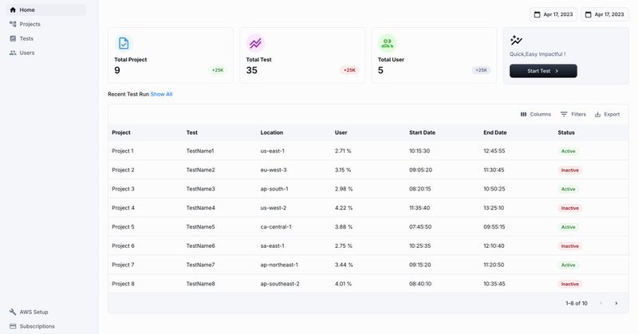Click Project 1 Active status badge
This screenshot has width=638, height=334.
569,151
